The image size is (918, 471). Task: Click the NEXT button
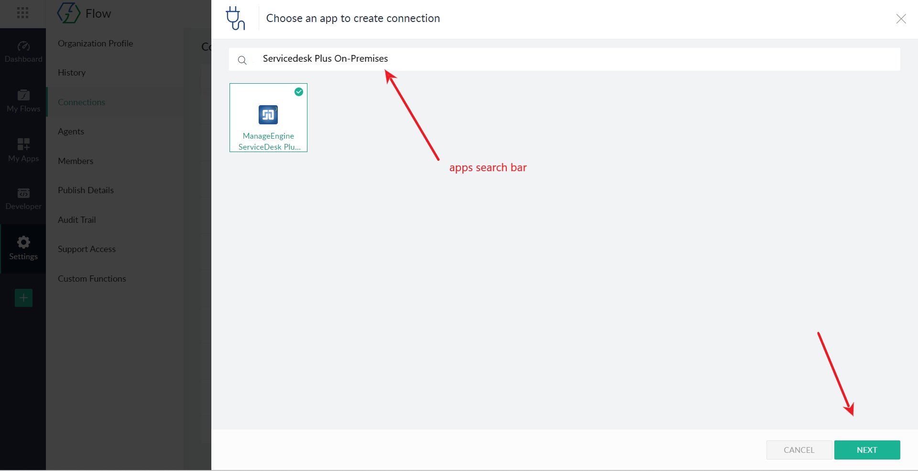point(867,450)
